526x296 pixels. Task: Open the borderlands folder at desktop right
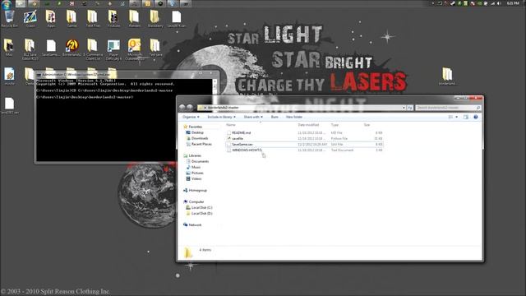(x=447, y=76)
